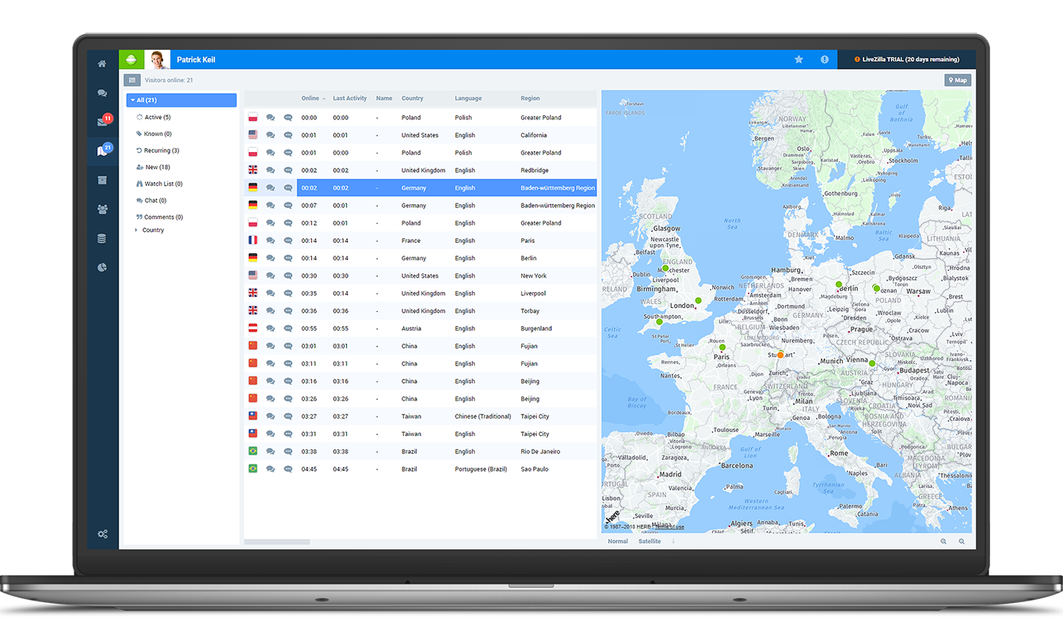Click chat bubbles icon in Torbay row
The height and width of the screenshot is (618, 1063).
click(x=271, y=311)
